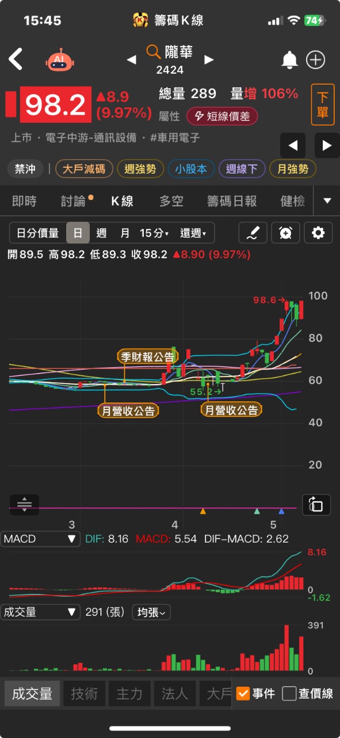Enable the 查價線 checkbox
340x738 pixels.
(x=308, y=694)
